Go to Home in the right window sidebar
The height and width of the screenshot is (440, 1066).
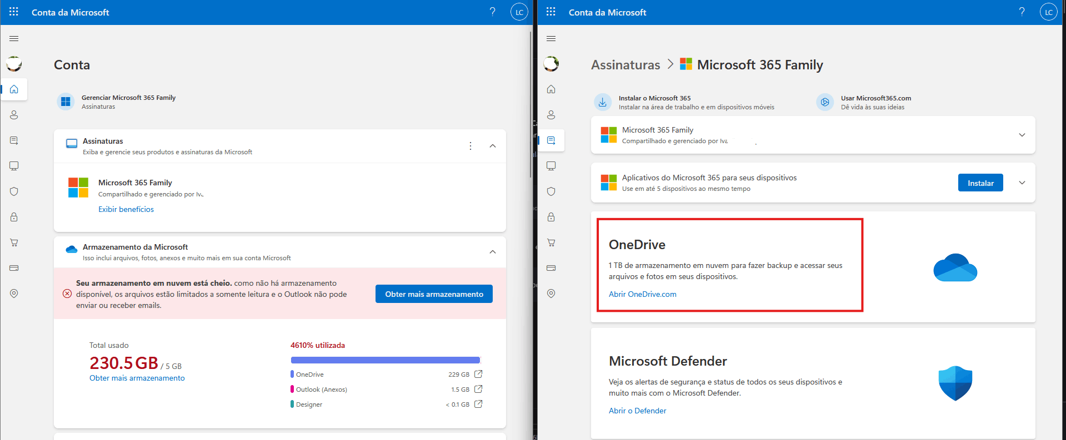(x=551, y=89)
